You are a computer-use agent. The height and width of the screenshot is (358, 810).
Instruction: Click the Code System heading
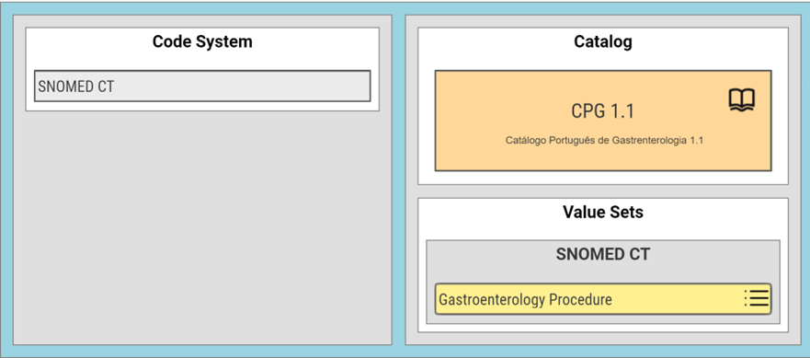click(202, 42)
